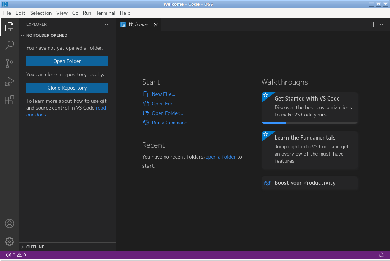
Task: Click the star badge on Learn the Fundamentals
Action: (x=266, y=134)
